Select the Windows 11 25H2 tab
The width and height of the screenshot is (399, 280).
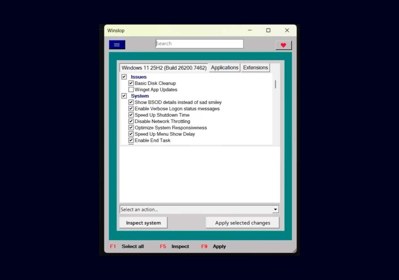[x=164, y=68]
